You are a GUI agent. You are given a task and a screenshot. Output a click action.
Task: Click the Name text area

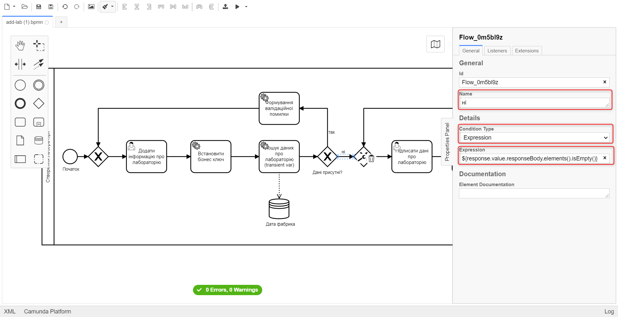534,103
